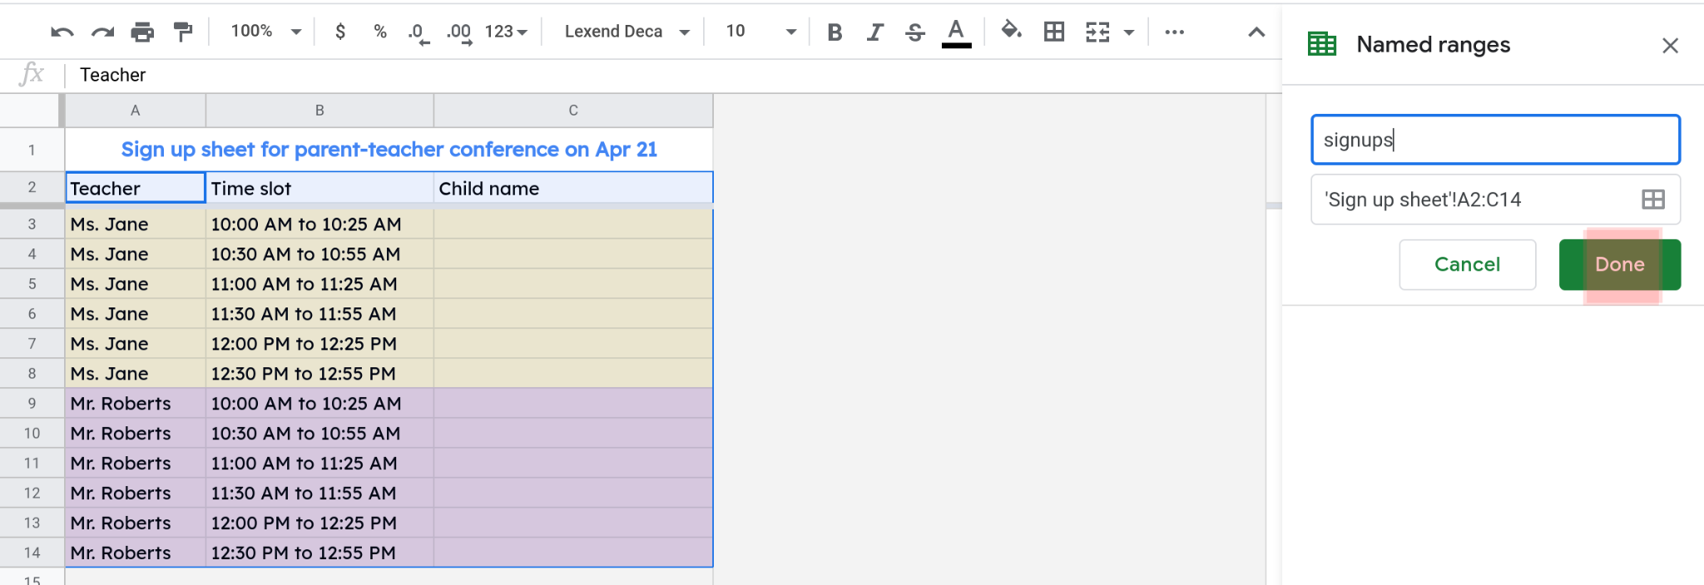Open the three-dot More toolbar menu

pos(1174,32)
